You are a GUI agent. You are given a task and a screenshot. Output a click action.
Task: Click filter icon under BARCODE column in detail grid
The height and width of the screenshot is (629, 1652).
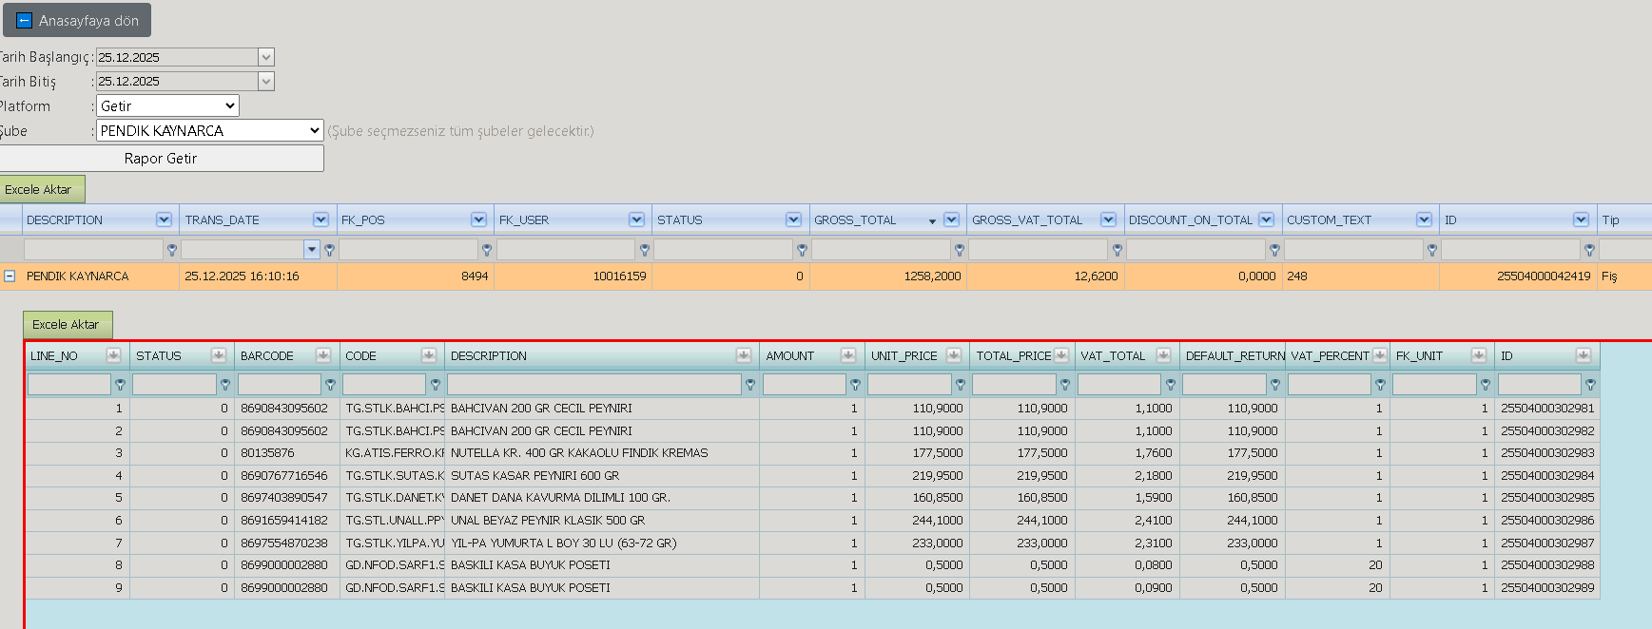tap(330, 385)
